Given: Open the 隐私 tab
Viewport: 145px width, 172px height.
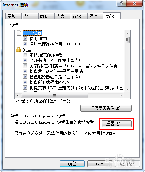Looking at the screenshot, I should tap(46, 16).
